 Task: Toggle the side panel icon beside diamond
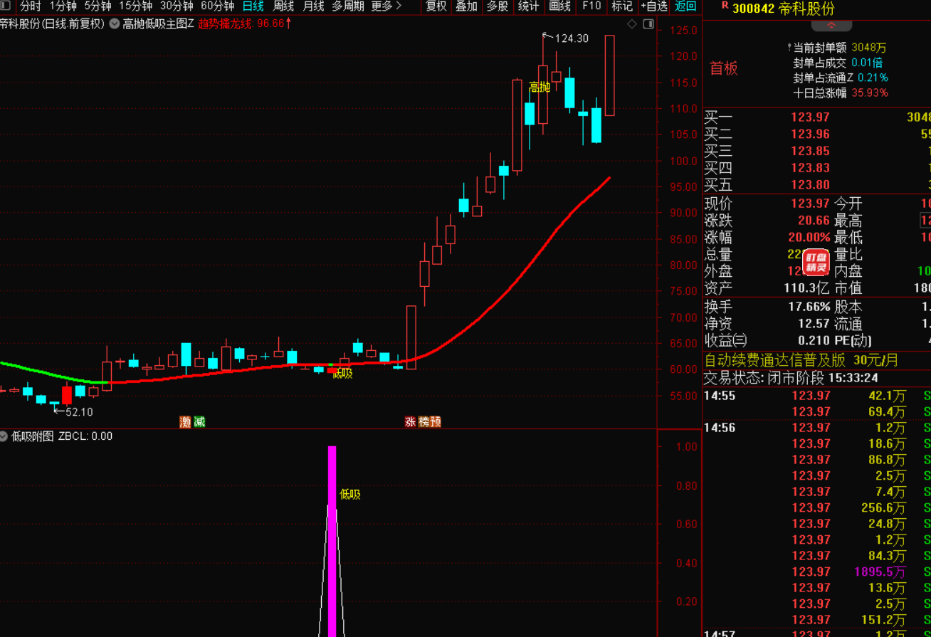[648, 24]
